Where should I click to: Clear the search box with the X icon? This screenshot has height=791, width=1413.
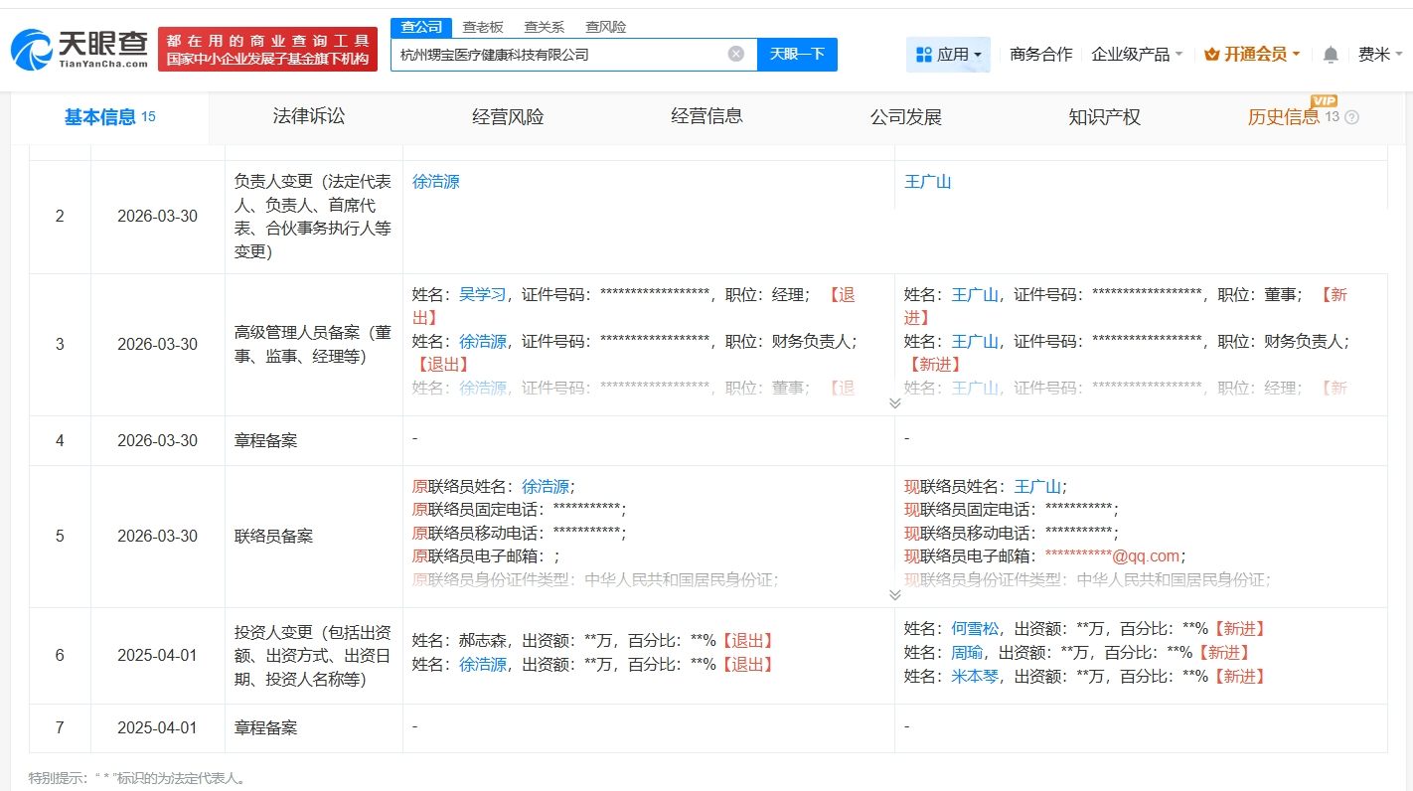[736, 54]
